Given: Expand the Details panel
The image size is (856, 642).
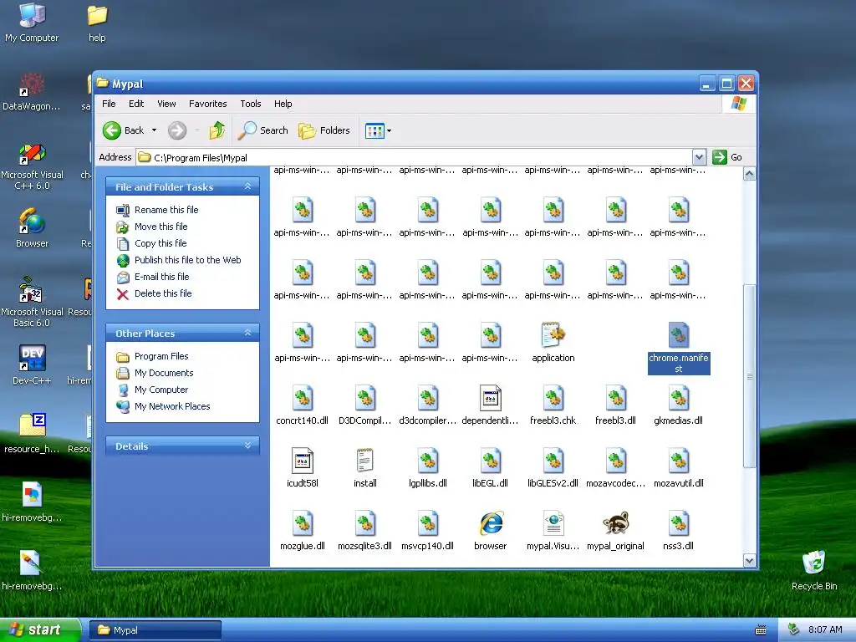Looking at the screenshot, I should point(247,446).
